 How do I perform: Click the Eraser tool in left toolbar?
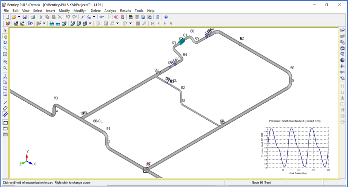coord(5,108)
